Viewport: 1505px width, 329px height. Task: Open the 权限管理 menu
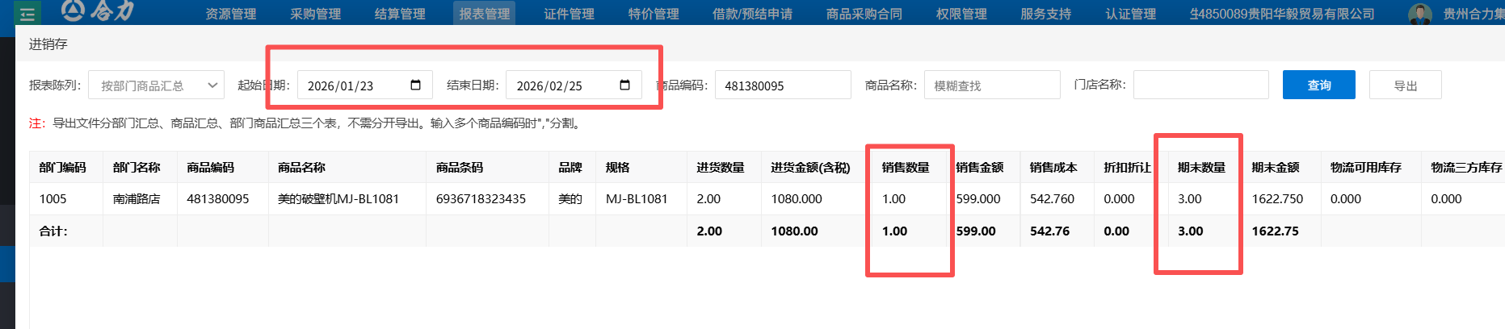(961, 14)
